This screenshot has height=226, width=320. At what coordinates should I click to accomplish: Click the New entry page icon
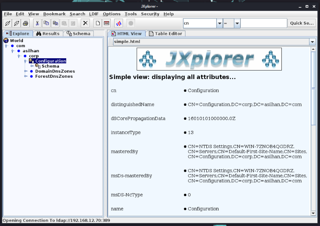pyautogui.click(x=98, y=23)
